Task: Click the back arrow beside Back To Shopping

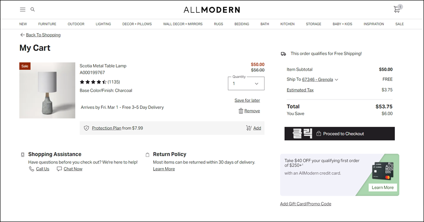Action: [x=23, y=35]
